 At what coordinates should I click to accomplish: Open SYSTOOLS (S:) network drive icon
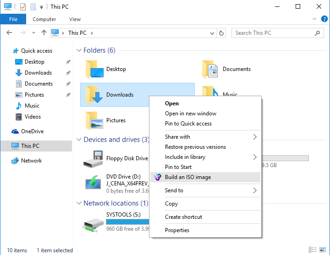tap(93, 222)
